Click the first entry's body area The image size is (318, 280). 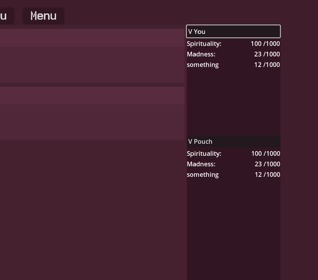pos(92,65)
